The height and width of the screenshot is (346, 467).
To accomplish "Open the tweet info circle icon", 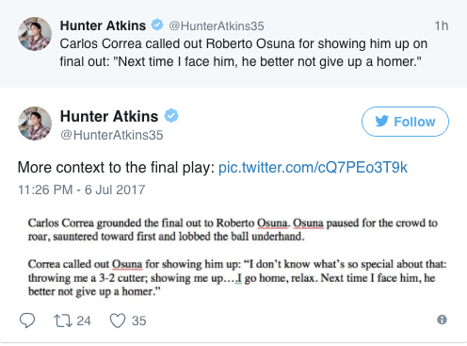I will (x=442, y=320).
